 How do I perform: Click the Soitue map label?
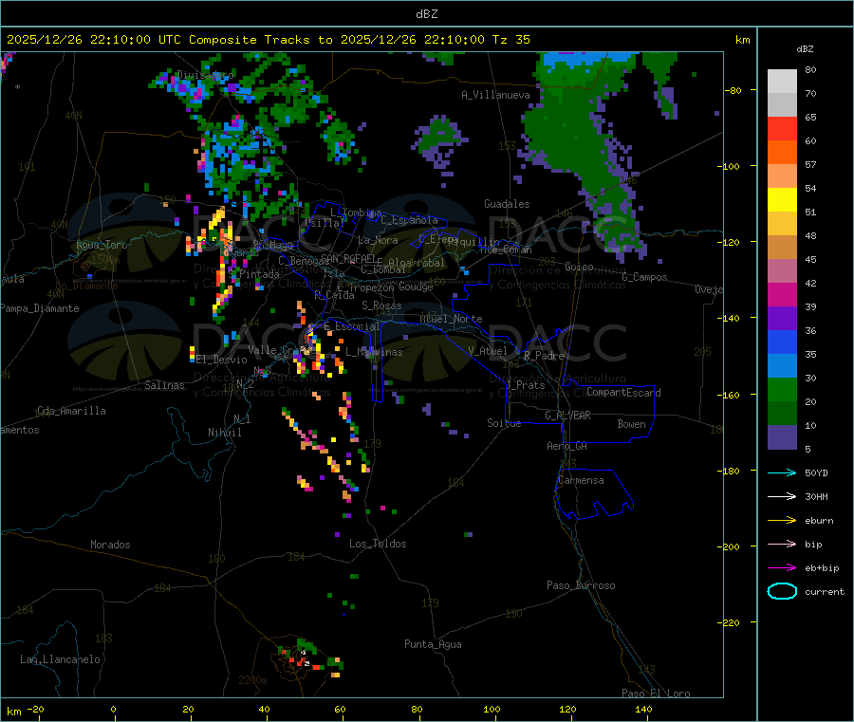pos(504,423)
